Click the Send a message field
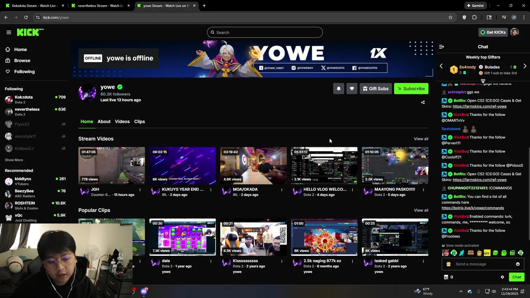This screenshot has width=530, height=298. 483,264
